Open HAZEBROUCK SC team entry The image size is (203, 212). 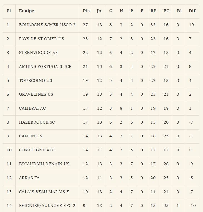tap(37, 122)
